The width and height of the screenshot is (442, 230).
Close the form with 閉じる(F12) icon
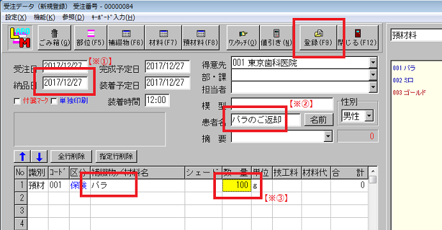(x=358, y=37)
